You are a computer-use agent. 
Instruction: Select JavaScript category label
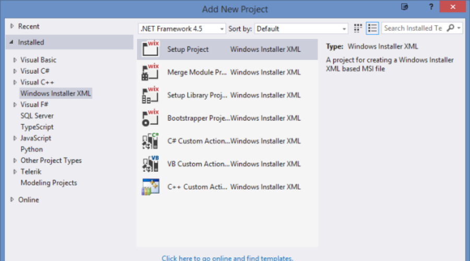point(36,138)
